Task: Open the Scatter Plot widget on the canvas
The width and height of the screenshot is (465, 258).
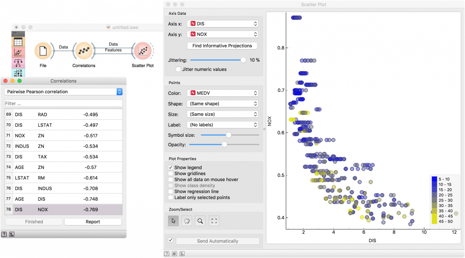Action: point(142,51)
